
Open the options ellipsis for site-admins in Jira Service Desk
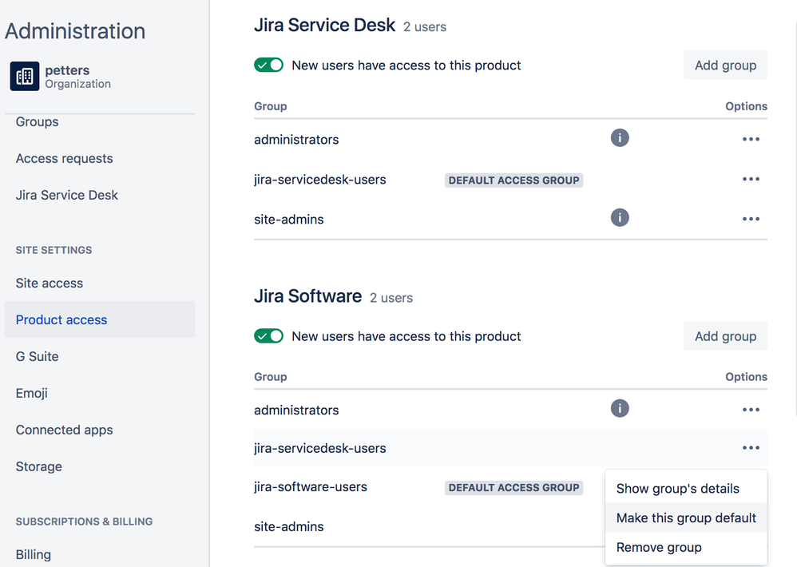pyautogui.click(x=751, y=218)
